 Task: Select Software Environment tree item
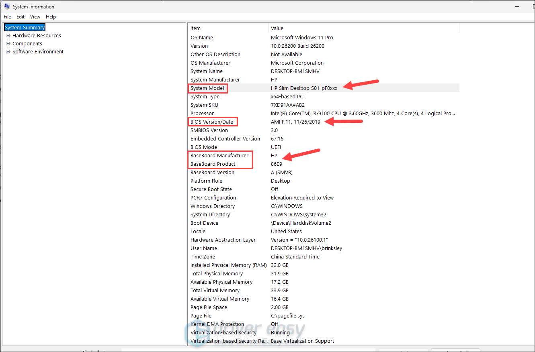click(38, 51)
